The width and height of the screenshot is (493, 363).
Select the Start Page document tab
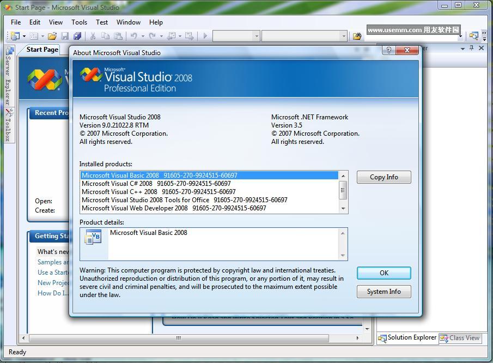42,50
